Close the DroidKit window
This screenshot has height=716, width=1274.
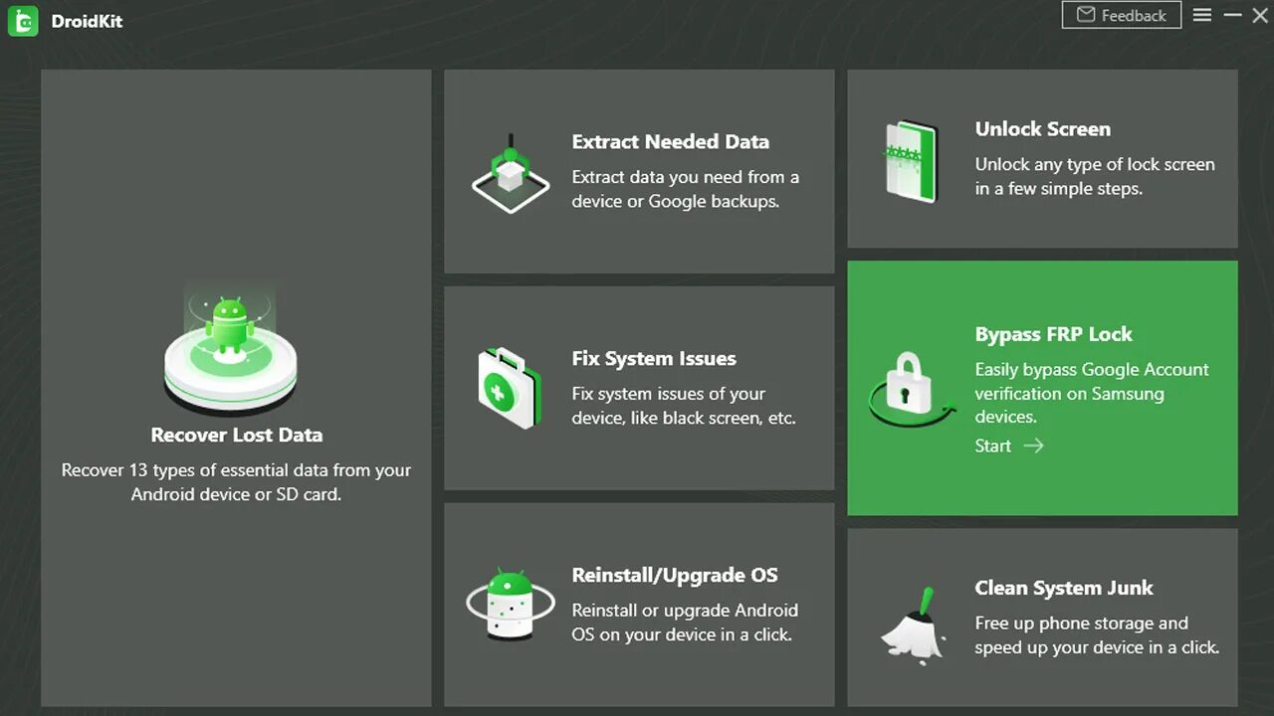[x=1260, y=15]
